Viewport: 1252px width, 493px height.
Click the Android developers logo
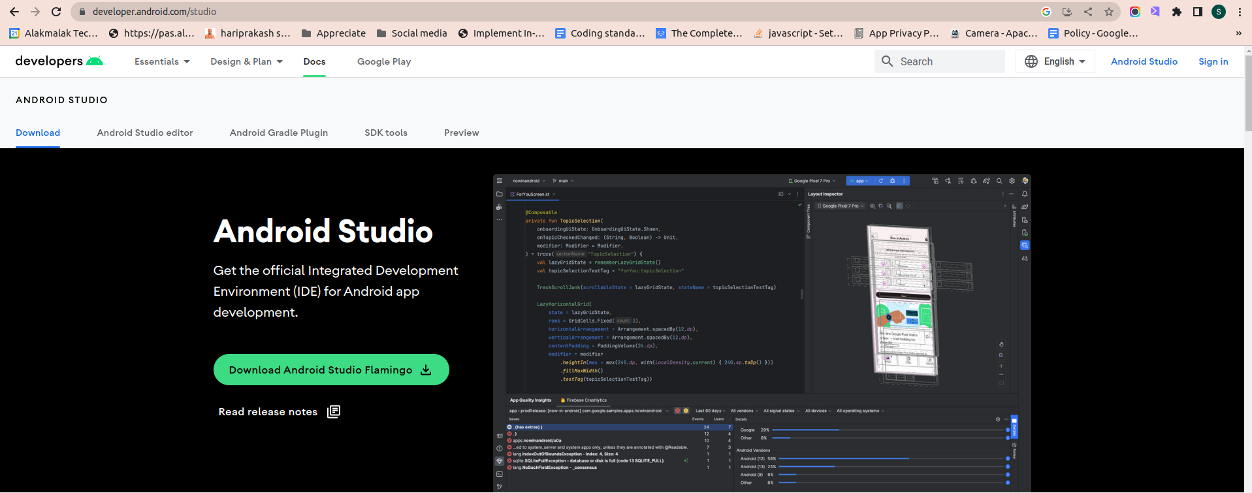(x=59, y=61)
